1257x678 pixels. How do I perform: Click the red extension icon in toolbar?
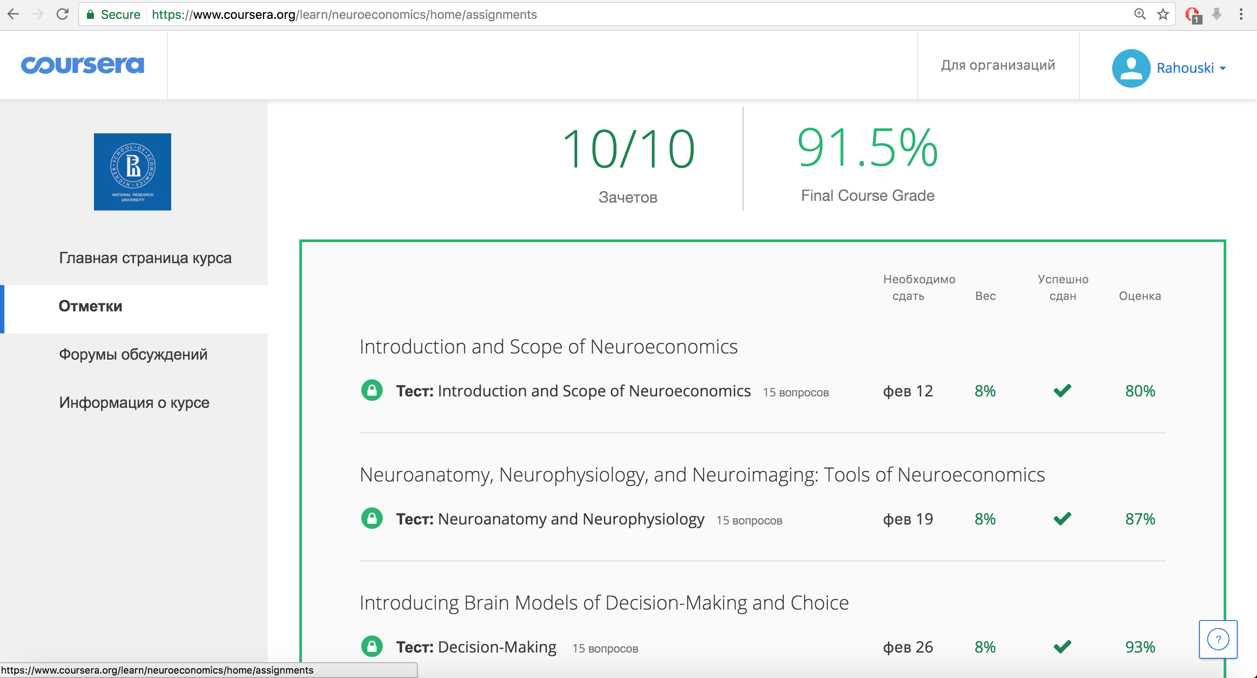pos(1192,14)
